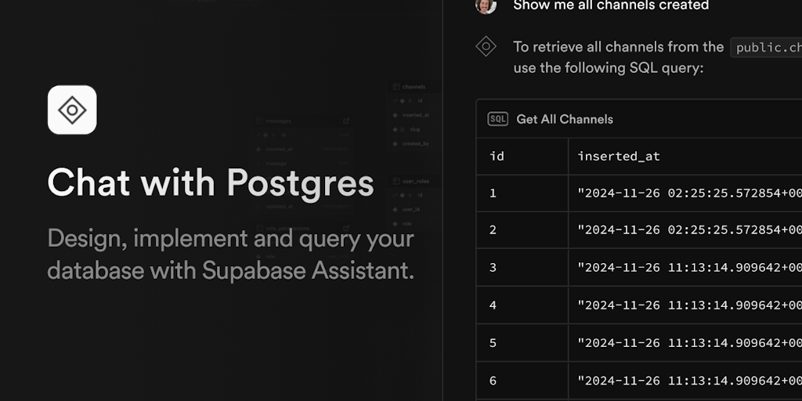Screen dimensions: 802x401
Task: Click the inserted_at value in row 5
Action: click(x=689, y=343)
